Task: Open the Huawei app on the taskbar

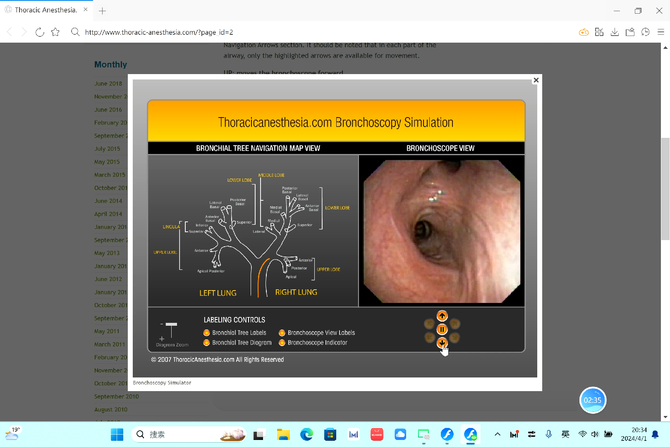Action: coord(377,435)
